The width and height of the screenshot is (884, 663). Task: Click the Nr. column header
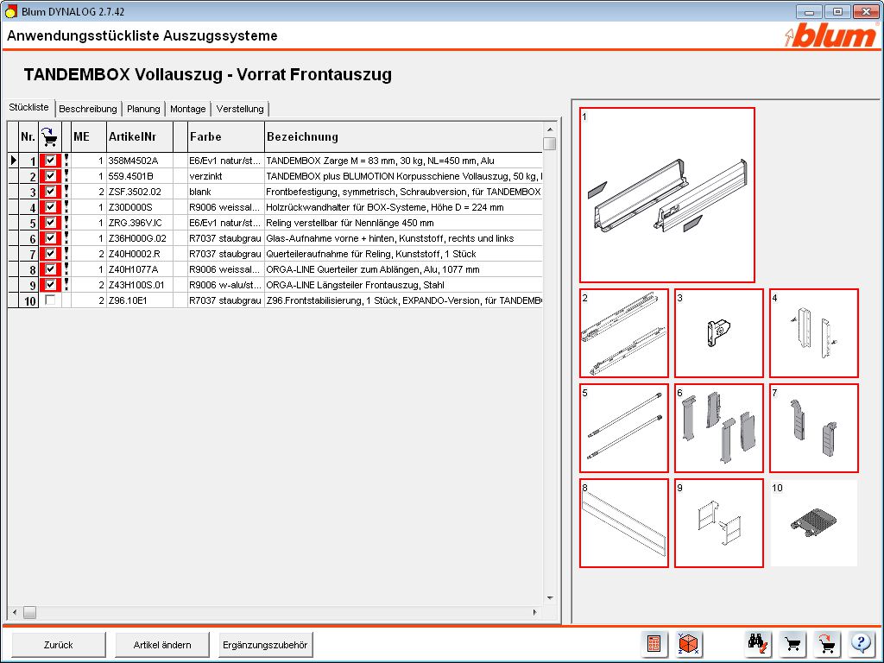[x=28, y=136]
